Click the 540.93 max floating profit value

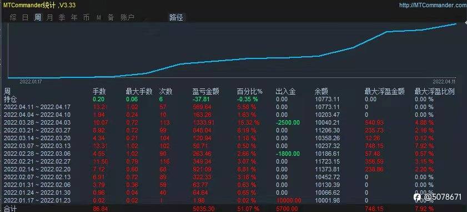tap(374, 122)
